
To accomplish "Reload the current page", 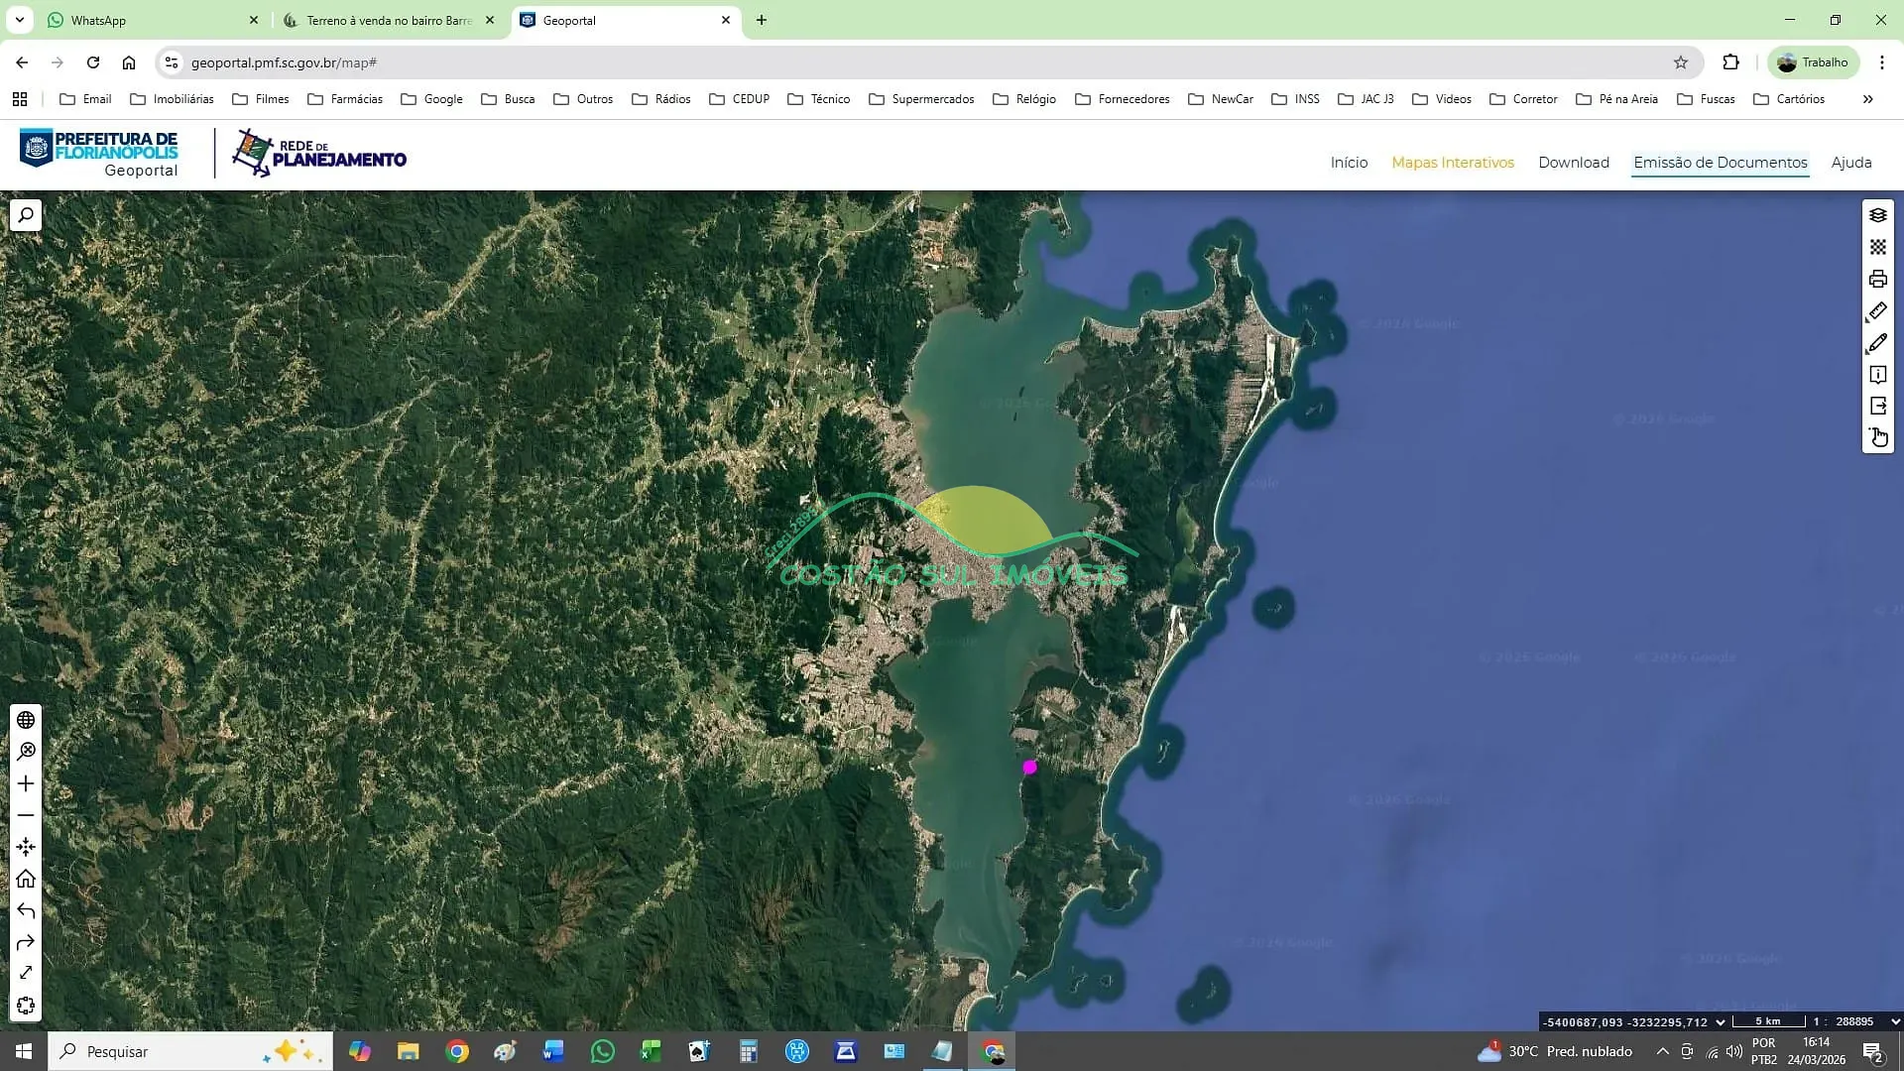I will 93,62.
